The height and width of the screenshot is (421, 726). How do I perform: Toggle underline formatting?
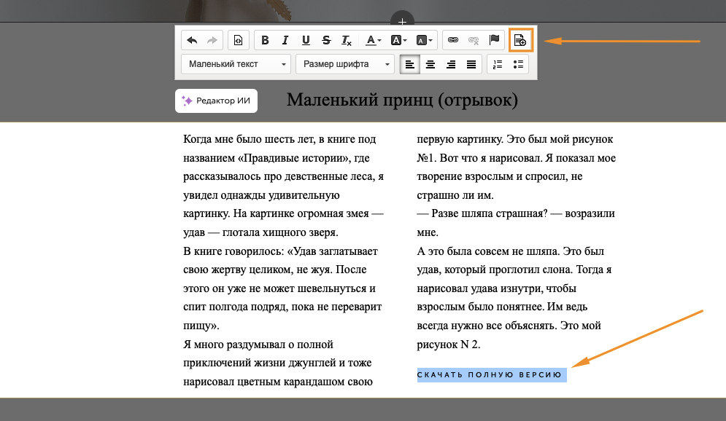click(x=305, y=40)
